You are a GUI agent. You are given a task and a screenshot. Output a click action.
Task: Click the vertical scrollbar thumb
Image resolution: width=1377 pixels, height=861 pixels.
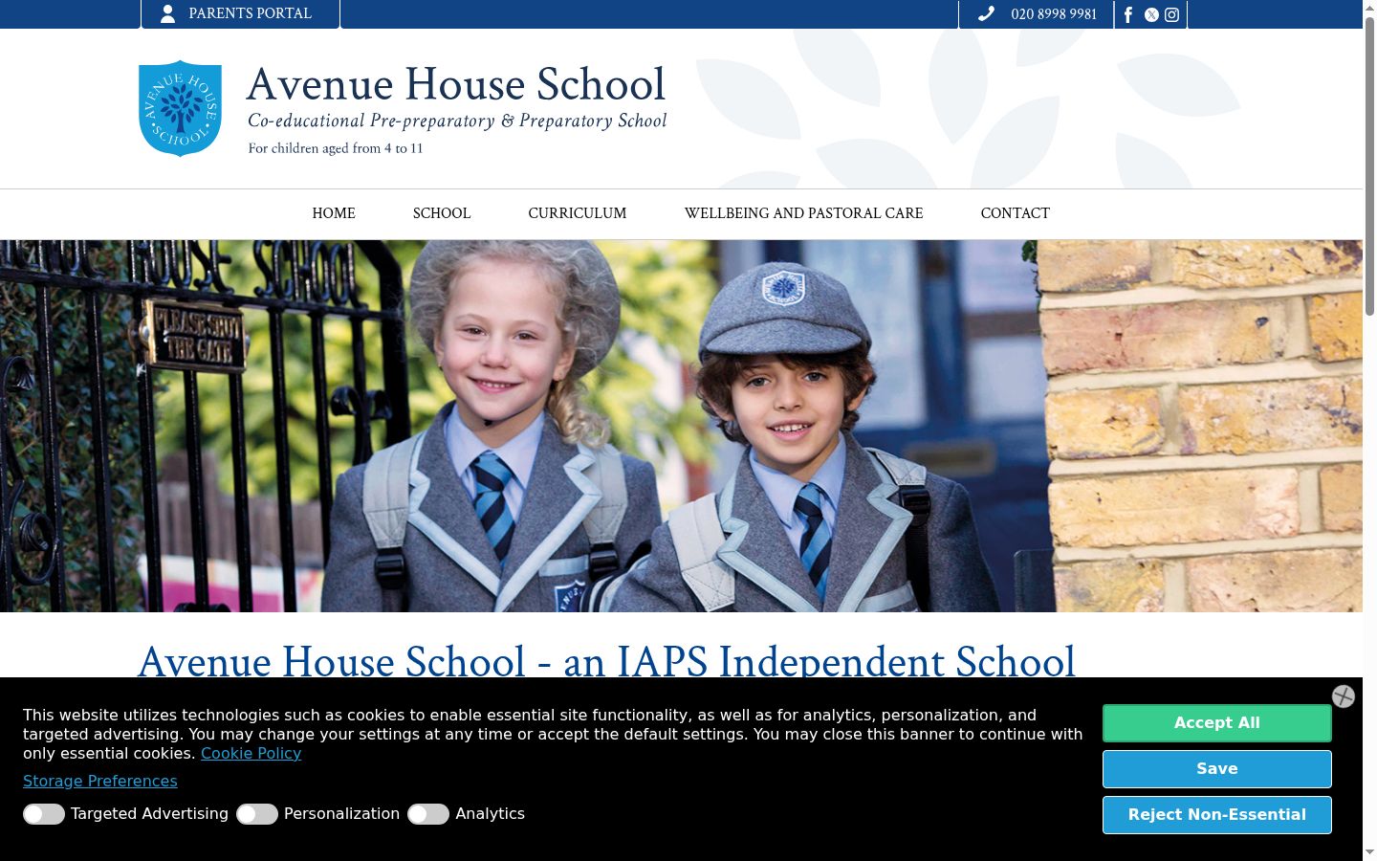pos(1369,166)
